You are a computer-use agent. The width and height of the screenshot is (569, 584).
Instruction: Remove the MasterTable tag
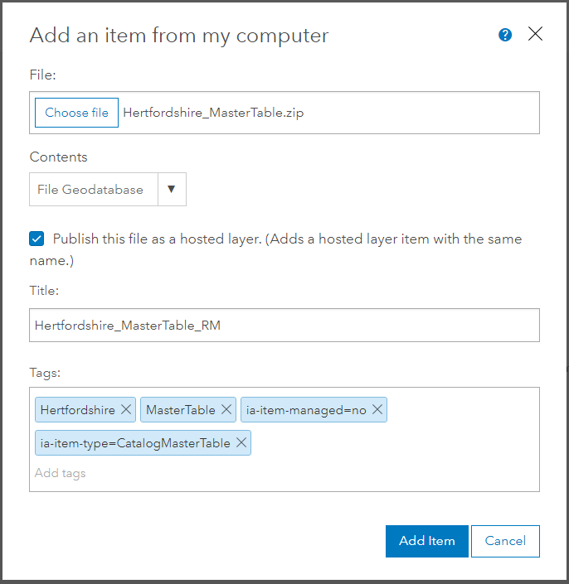(226, 410)
